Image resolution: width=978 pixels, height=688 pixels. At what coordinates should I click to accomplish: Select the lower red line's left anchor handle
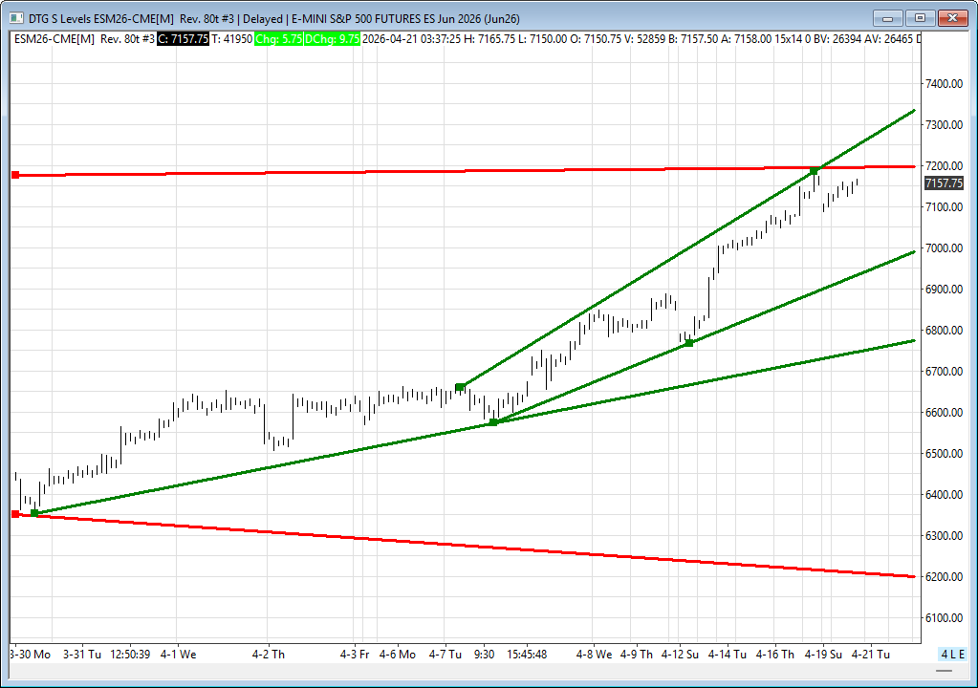click(x=15, y=514)
